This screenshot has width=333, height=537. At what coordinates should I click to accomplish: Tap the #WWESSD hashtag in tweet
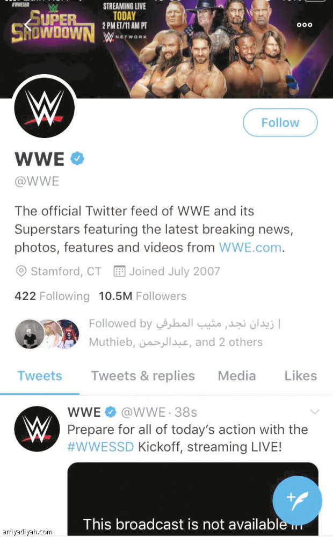(x=100, y=446)
